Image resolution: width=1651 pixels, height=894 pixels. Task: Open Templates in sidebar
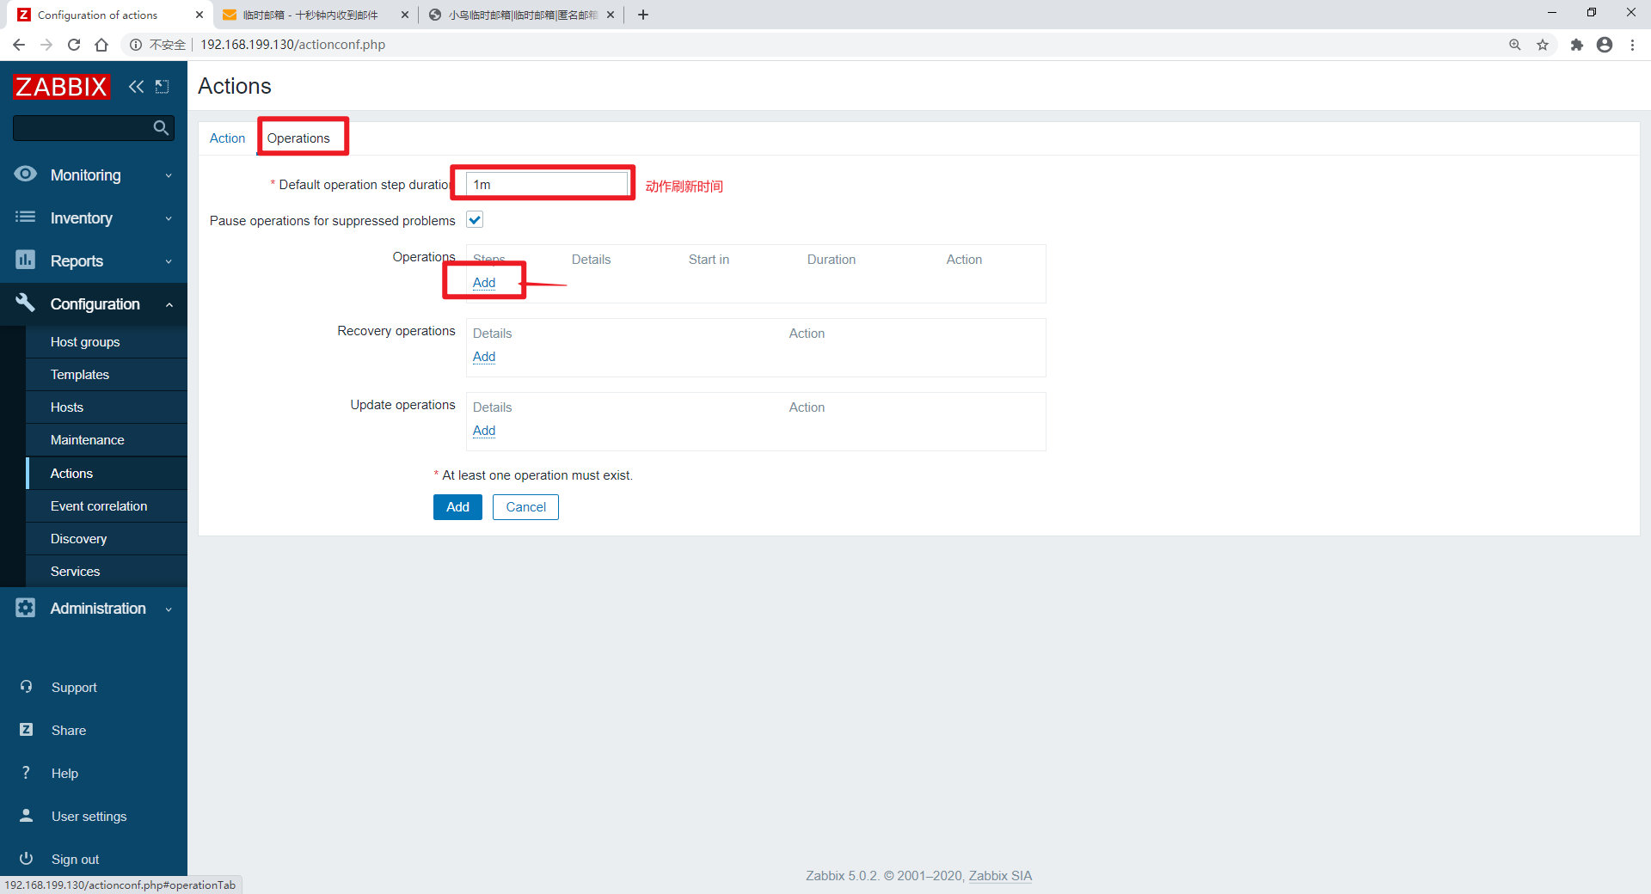(107, 375)
